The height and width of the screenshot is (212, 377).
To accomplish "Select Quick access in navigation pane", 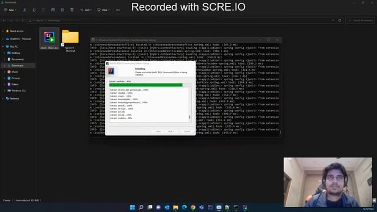I will [x=16, y=31].
